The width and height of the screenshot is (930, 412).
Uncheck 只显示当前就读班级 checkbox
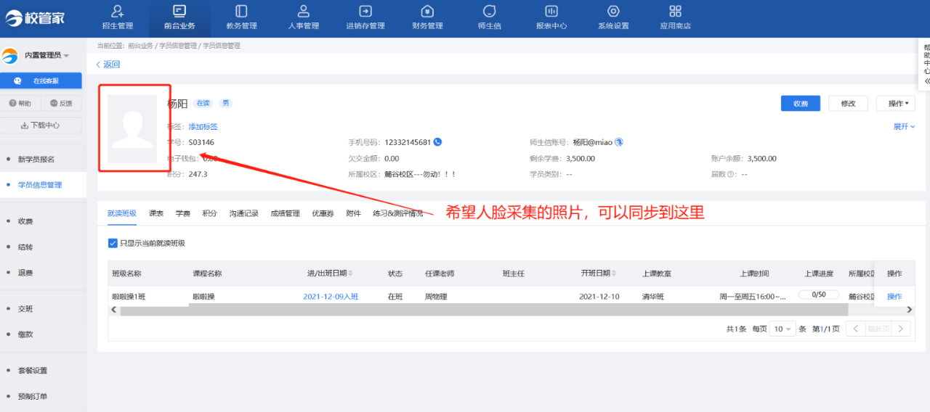click(x=113, y=244)
